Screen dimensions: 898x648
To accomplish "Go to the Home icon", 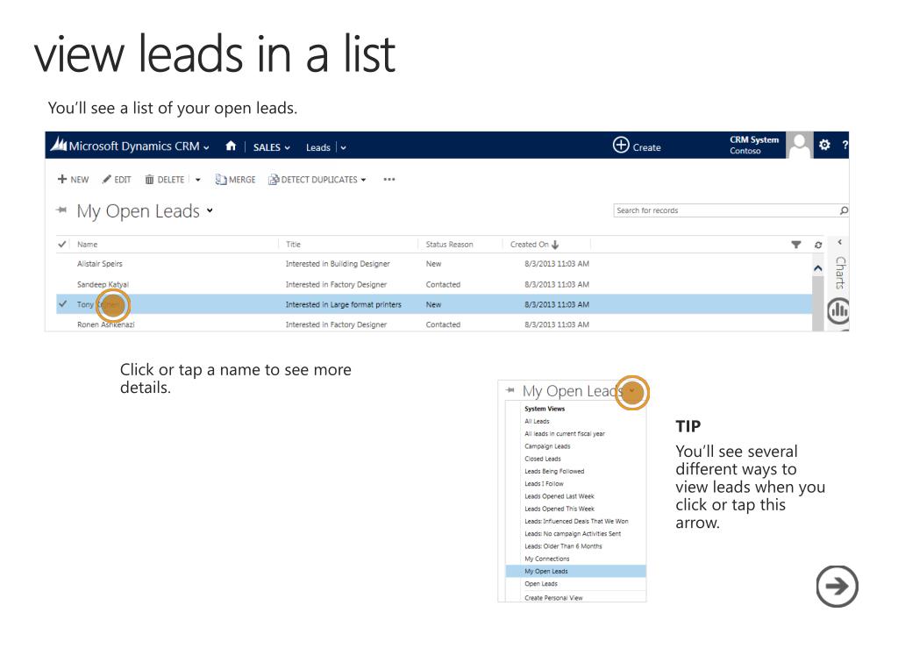I will pyautogui.click(x=231, y=146).
